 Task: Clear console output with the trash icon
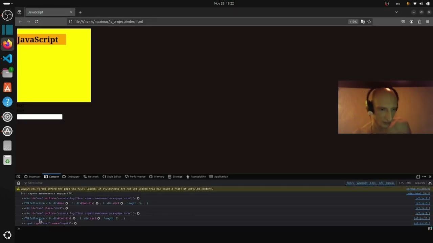(x=19, y=183)
